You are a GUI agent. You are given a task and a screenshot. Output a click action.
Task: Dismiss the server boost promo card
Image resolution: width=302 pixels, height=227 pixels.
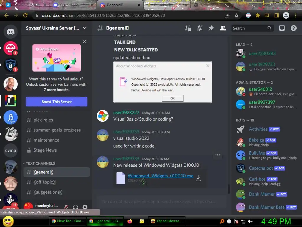[x=85, y=41]
